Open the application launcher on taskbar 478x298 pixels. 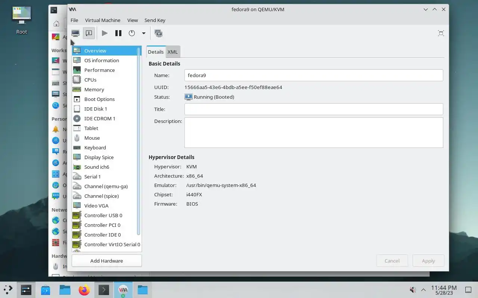(8, 289)
